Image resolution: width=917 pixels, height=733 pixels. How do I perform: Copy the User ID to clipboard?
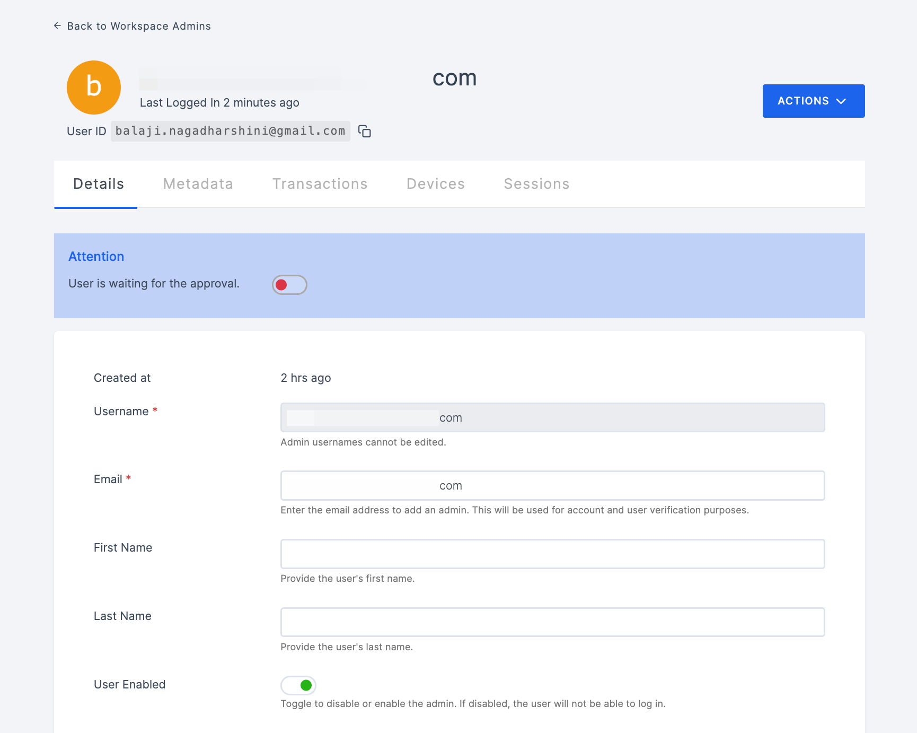pos(365,131)
